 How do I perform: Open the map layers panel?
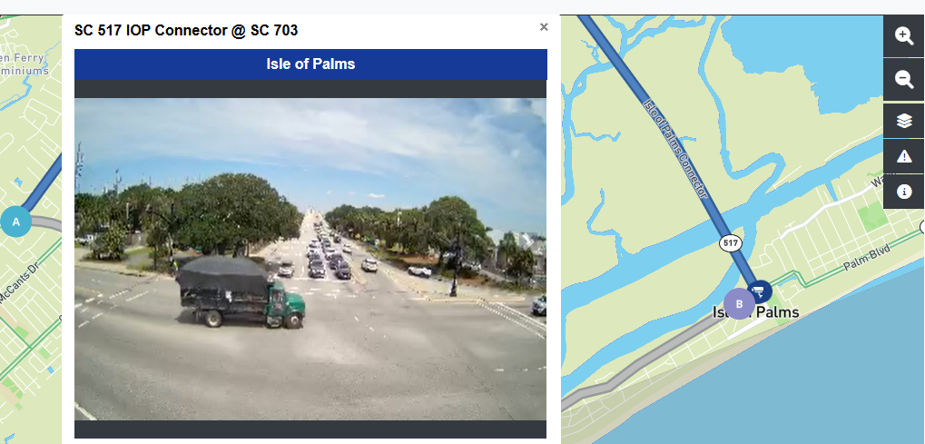pyautogui.click(x=904, y=121)
